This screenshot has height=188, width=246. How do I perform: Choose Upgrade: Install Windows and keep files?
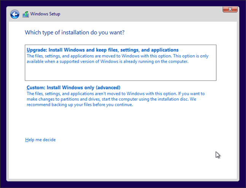[120, 63]
